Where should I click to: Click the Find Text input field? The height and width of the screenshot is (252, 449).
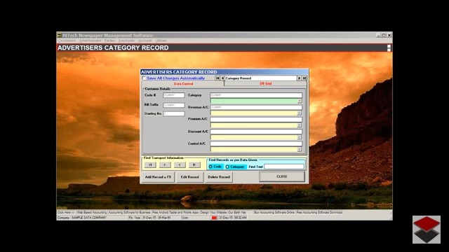tap(283, 167)
